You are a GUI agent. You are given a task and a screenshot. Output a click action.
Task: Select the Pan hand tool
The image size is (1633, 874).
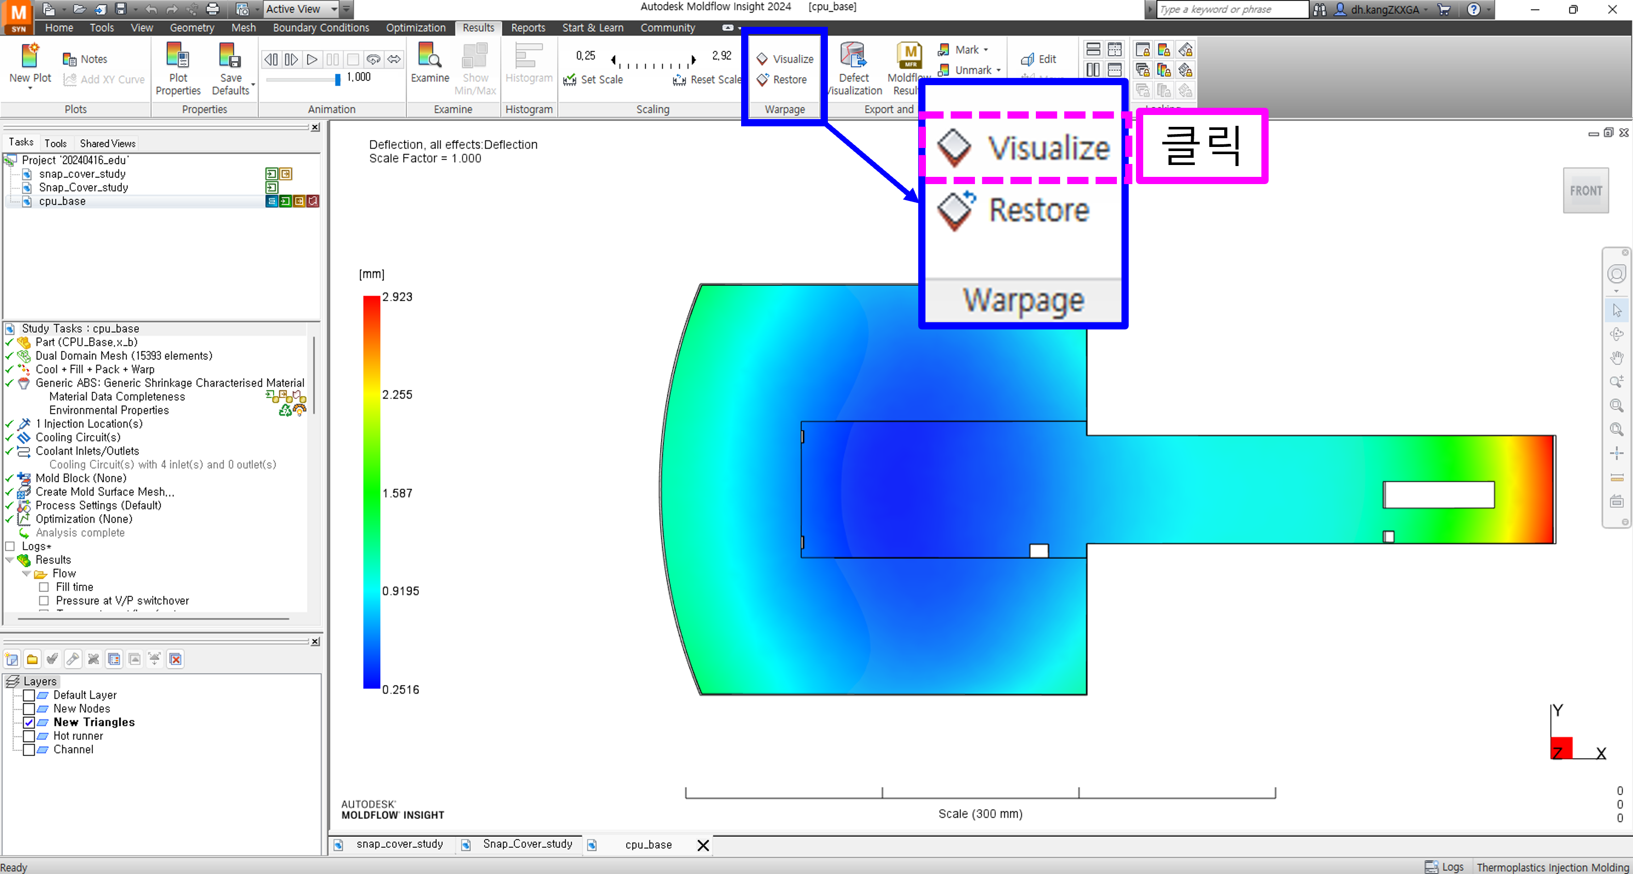tap(1616, 358)
